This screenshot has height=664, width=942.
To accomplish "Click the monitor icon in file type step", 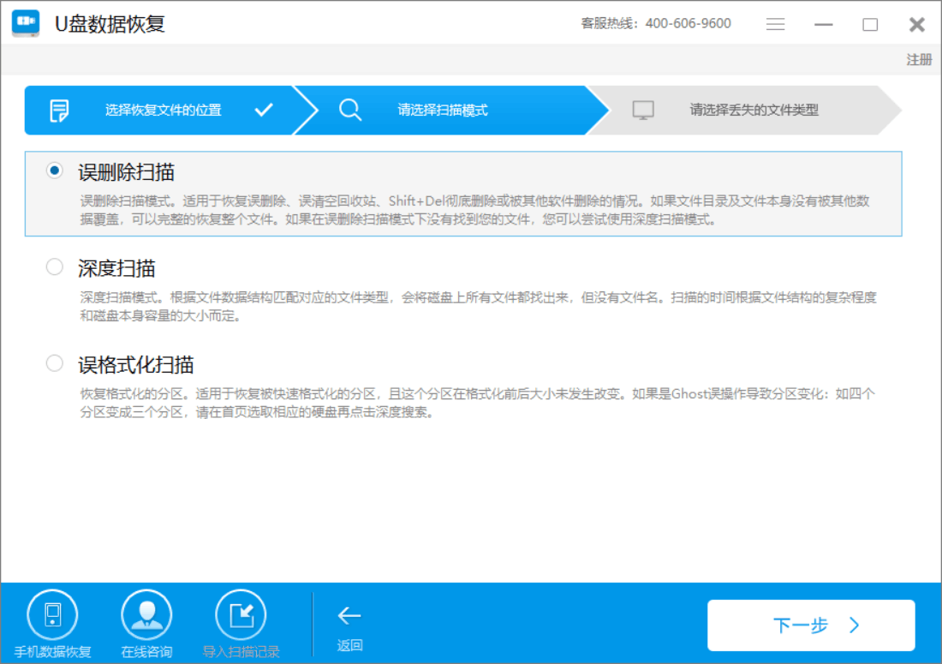I will pyautogui.click(x=643, y=110).
